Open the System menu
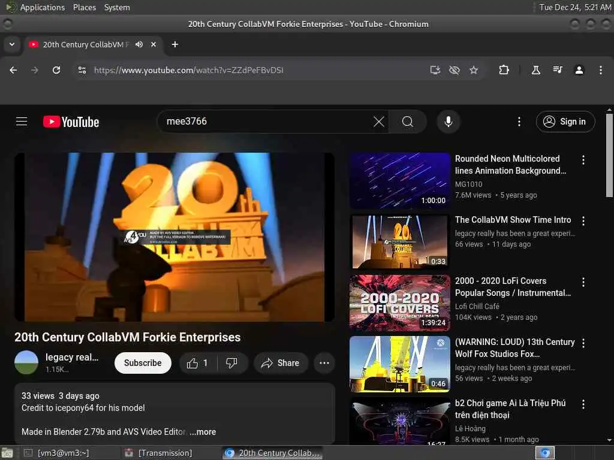This screenshot has width=614, height=460. point(117,7)
